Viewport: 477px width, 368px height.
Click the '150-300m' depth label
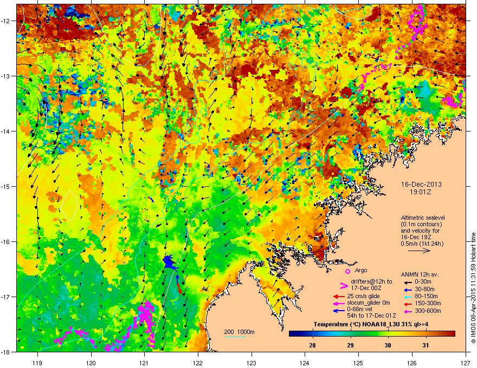click(x=428, y=303)
